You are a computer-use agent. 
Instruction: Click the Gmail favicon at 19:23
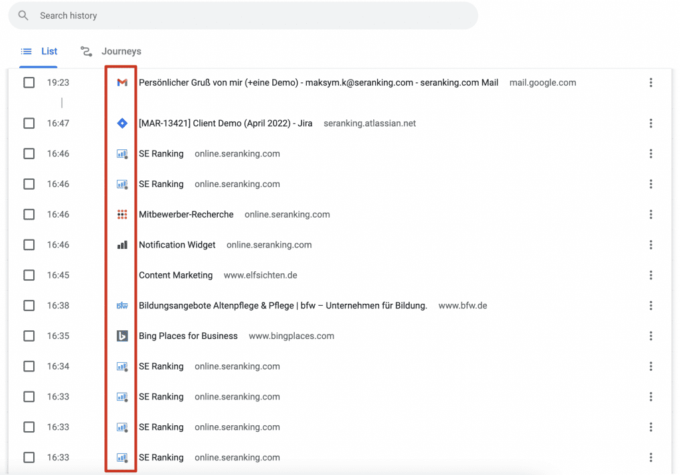click(x=122, y=83)
